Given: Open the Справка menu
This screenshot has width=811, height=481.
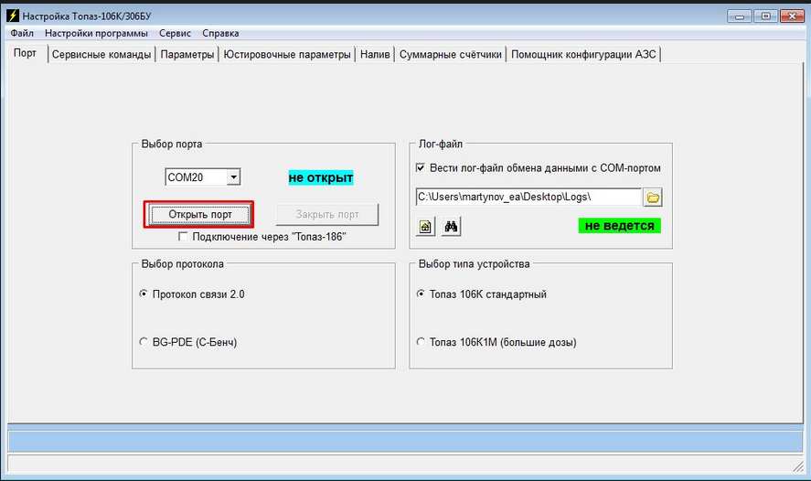Looking at the screenshot, I should [220, 33].
